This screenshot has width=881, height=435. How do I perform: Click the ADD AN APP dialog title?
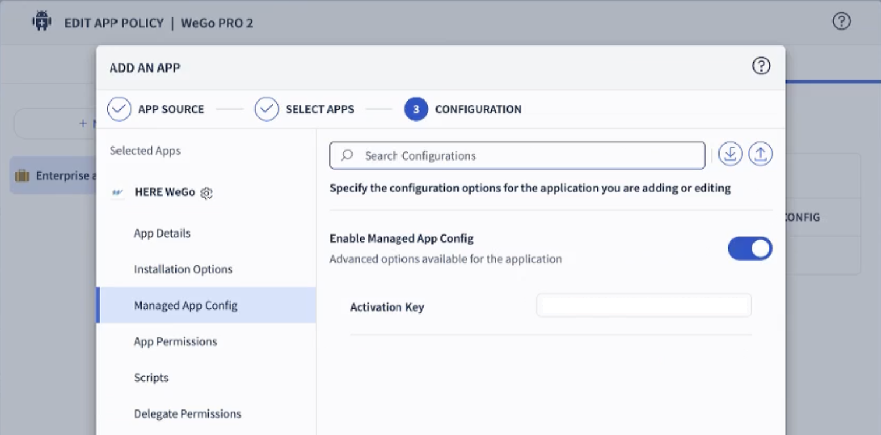[145, 67]
